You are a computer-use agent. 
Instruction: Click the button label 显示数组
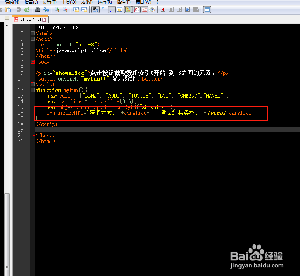pos(124,79)
